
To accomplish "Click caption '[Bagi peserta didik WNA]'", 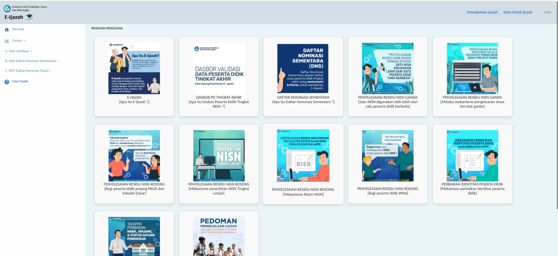I will click(x=388, y=193).
